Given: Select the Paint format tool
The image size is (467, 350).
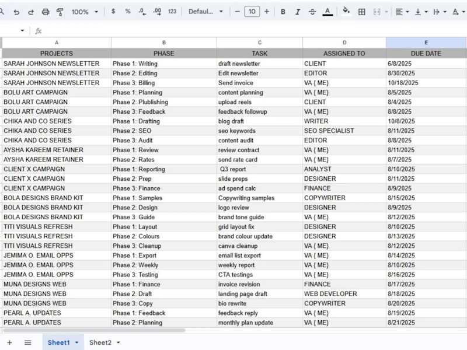Looking at the screenshot, I should coord(59,11).
